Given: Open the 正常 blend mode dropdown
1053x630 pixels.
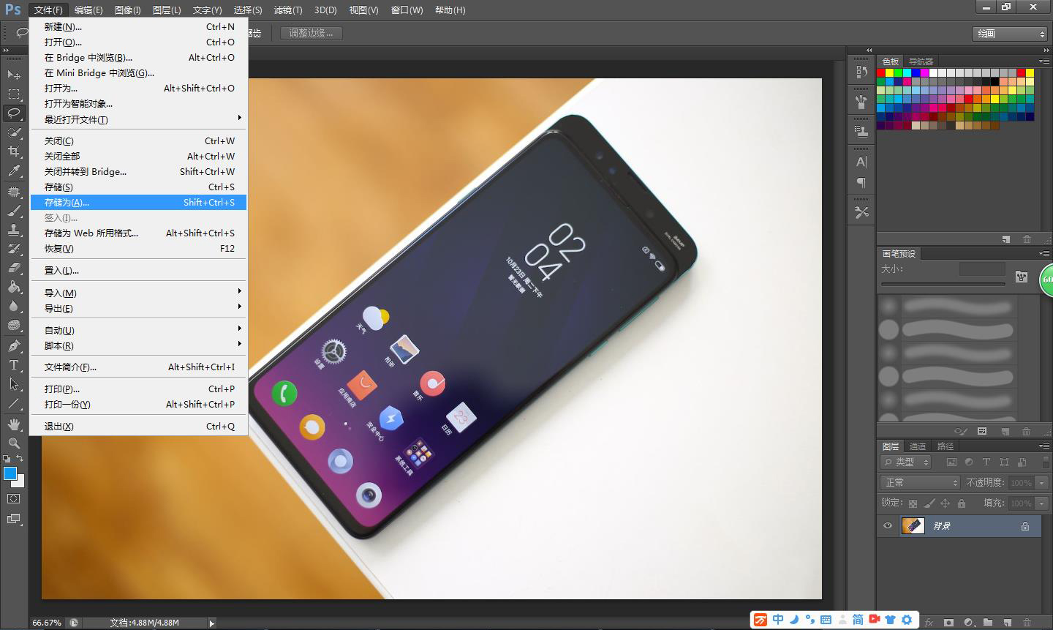Looking at the screenshot, I should (x=920, y=483).
